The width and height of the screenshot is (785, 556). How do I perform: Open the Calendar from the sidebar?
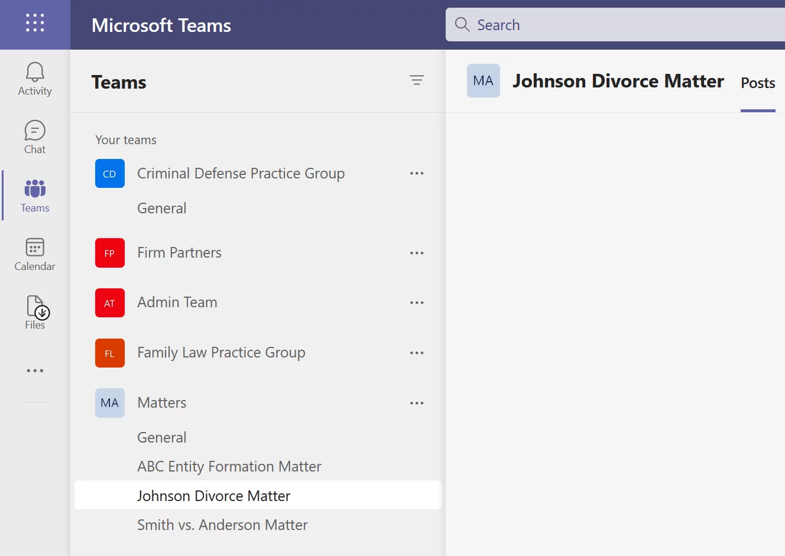coord(34,253)
